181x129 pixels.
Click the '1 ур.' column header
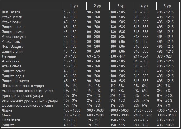[74, 6]
